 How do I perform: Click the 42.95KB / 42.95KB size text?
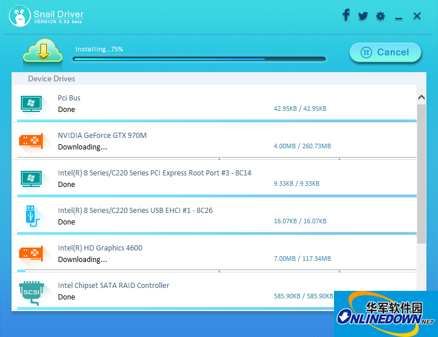coord(300,108)
